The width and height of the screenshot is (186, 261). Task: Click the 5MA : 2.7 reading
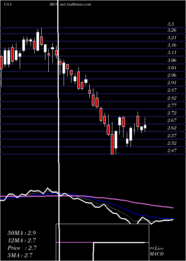point(20,255)
